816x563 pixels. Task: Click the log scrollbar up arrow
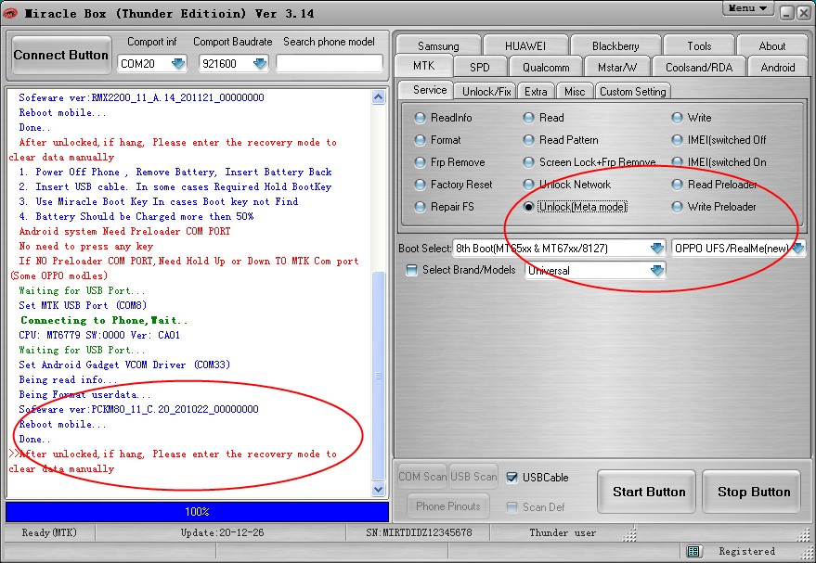click(x=379, y=97)
